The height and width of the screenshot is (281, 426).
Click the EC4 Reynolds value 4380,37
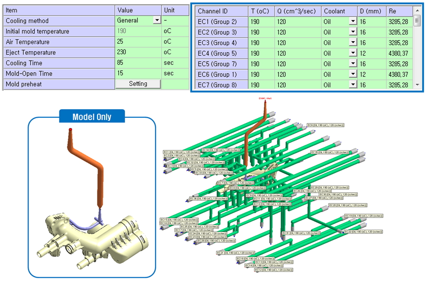pyautogui.click(x=398, y=54)
